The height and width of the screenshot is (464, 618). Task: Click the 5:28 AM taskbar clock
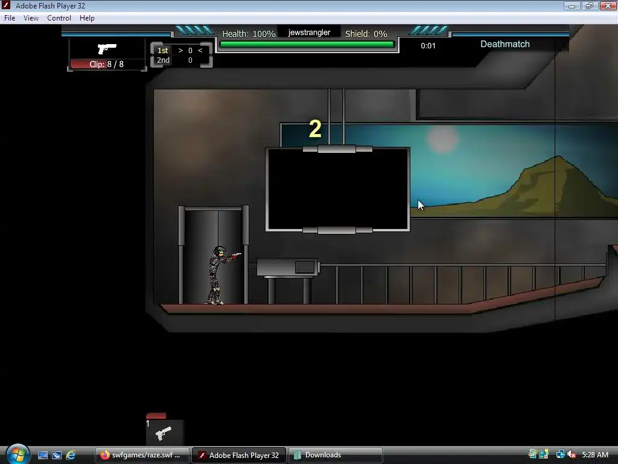coord(595,454)
